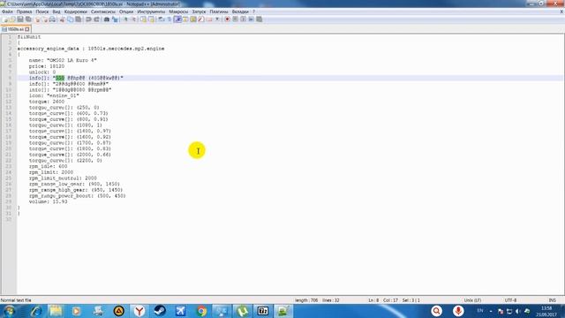Viewport: 565px width, 318px height.
Task: Show the Function List panel icon
Action: [201, 19]
